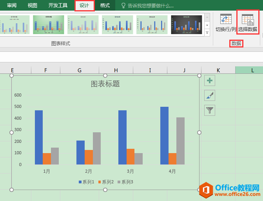Apply the green gradient chart style thumbnail
The image size is (263, 201).
click(49, 25)
